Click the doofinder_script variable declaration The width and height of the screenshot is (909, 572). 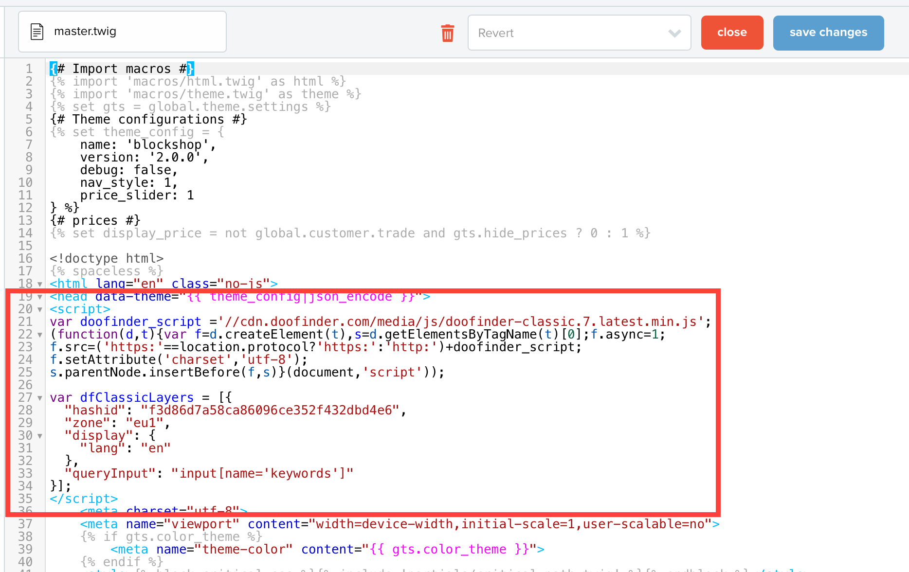point(126,322)
